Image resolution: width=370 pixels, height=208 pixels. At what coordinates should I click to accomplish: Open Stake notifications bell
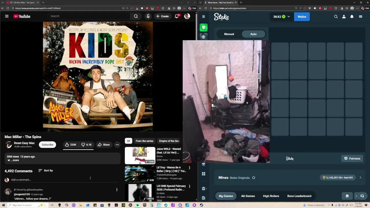click(x=352, y=17)
